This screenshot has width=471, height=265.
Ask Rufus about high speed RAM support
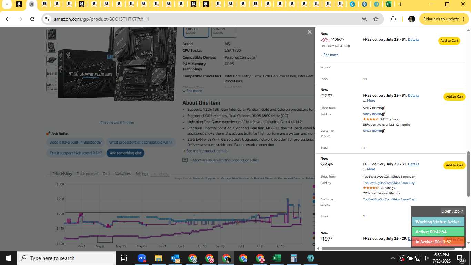pyautogui.click(x=76, y=153)
